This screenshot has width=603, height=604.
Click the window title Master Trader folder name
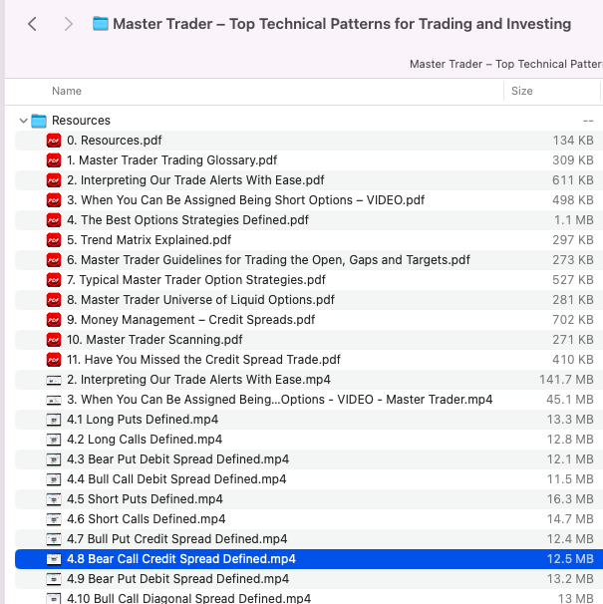pyautogui.click(x=342, y=24)
